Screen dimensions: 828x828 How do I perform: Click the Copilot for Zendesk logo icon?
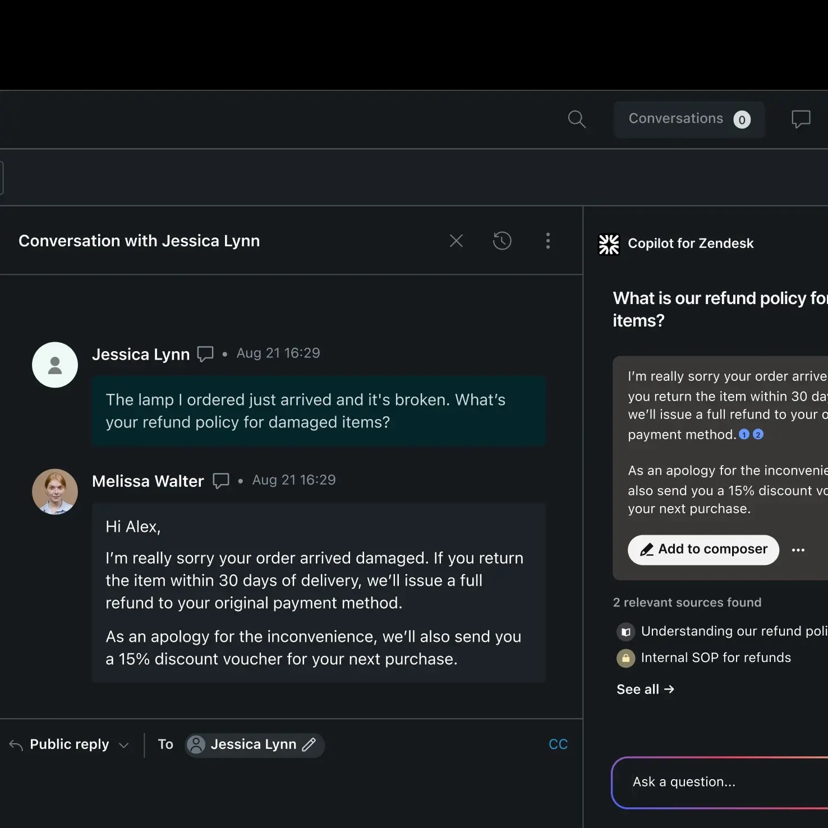(x=609, y=244)
